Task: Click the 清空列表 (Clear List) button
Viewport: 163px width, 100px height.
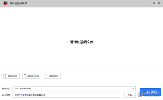Action: [52, 76]
